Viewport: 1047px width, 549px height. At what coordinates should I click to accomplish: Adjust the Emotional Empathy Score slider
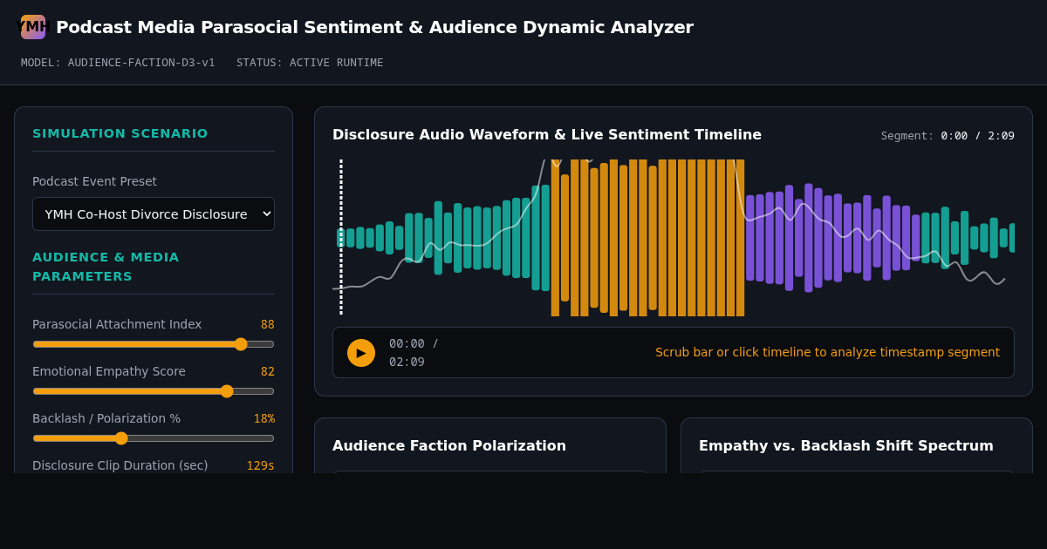(154, 391)
